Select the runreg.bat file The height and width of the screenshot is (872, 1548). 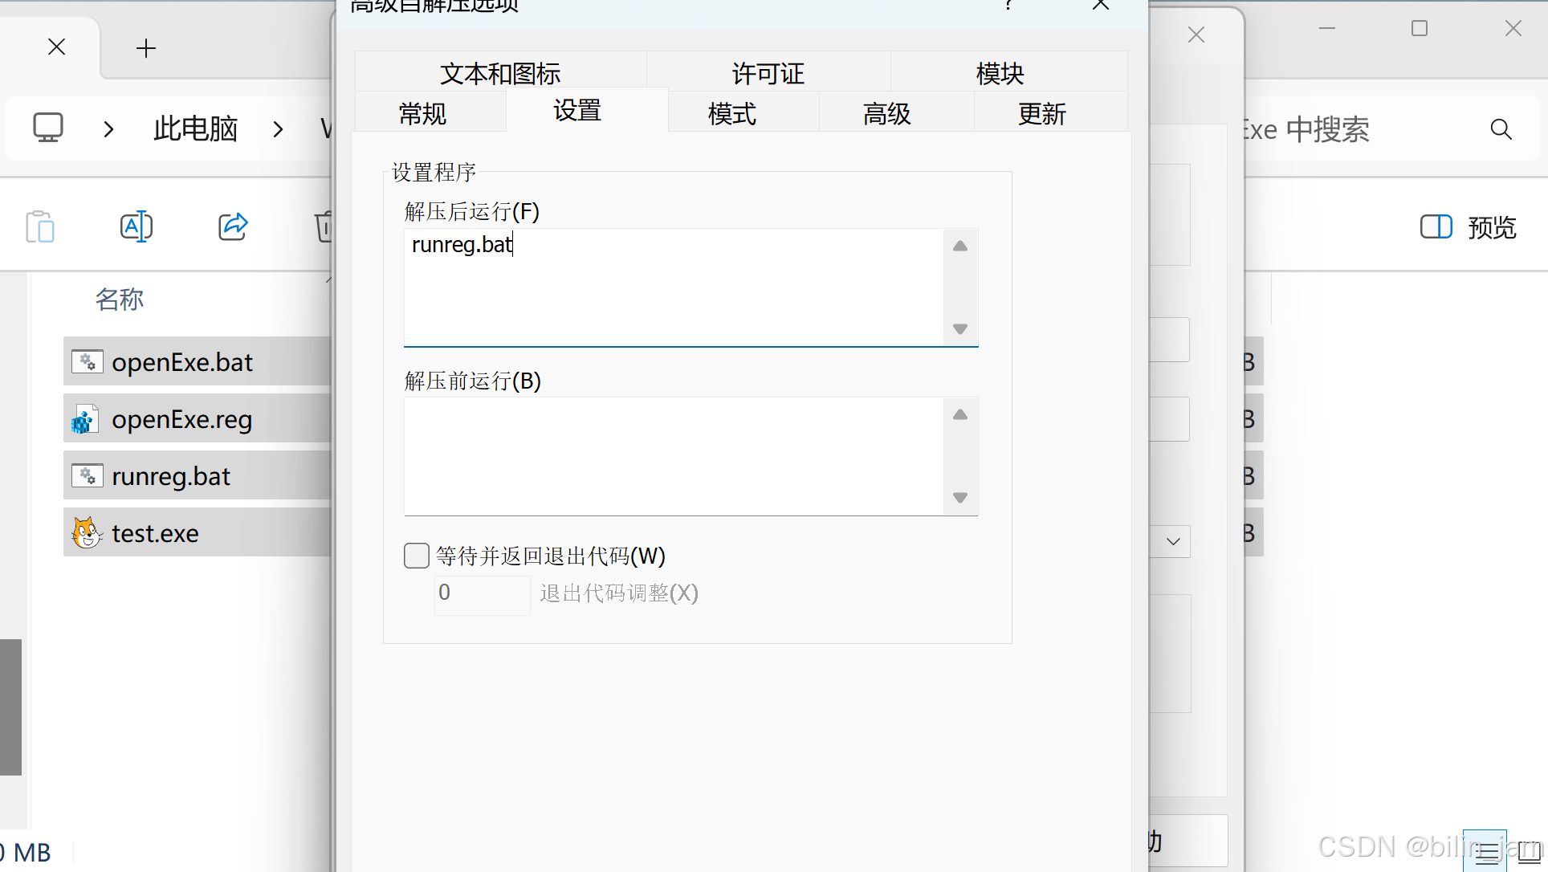click(171, 476)
